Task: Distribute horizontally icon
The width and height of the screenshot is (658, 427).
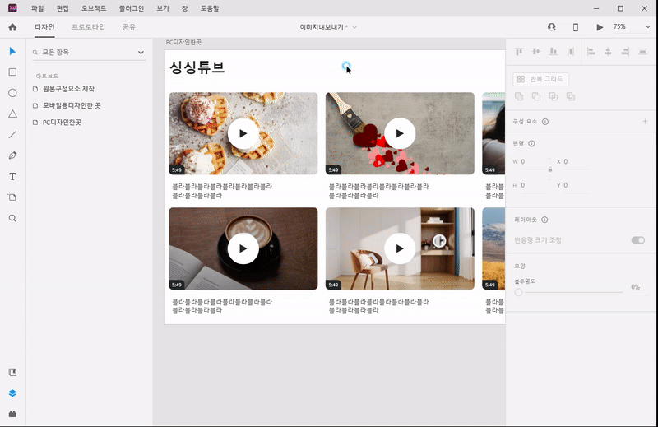Action: (571, 52)
